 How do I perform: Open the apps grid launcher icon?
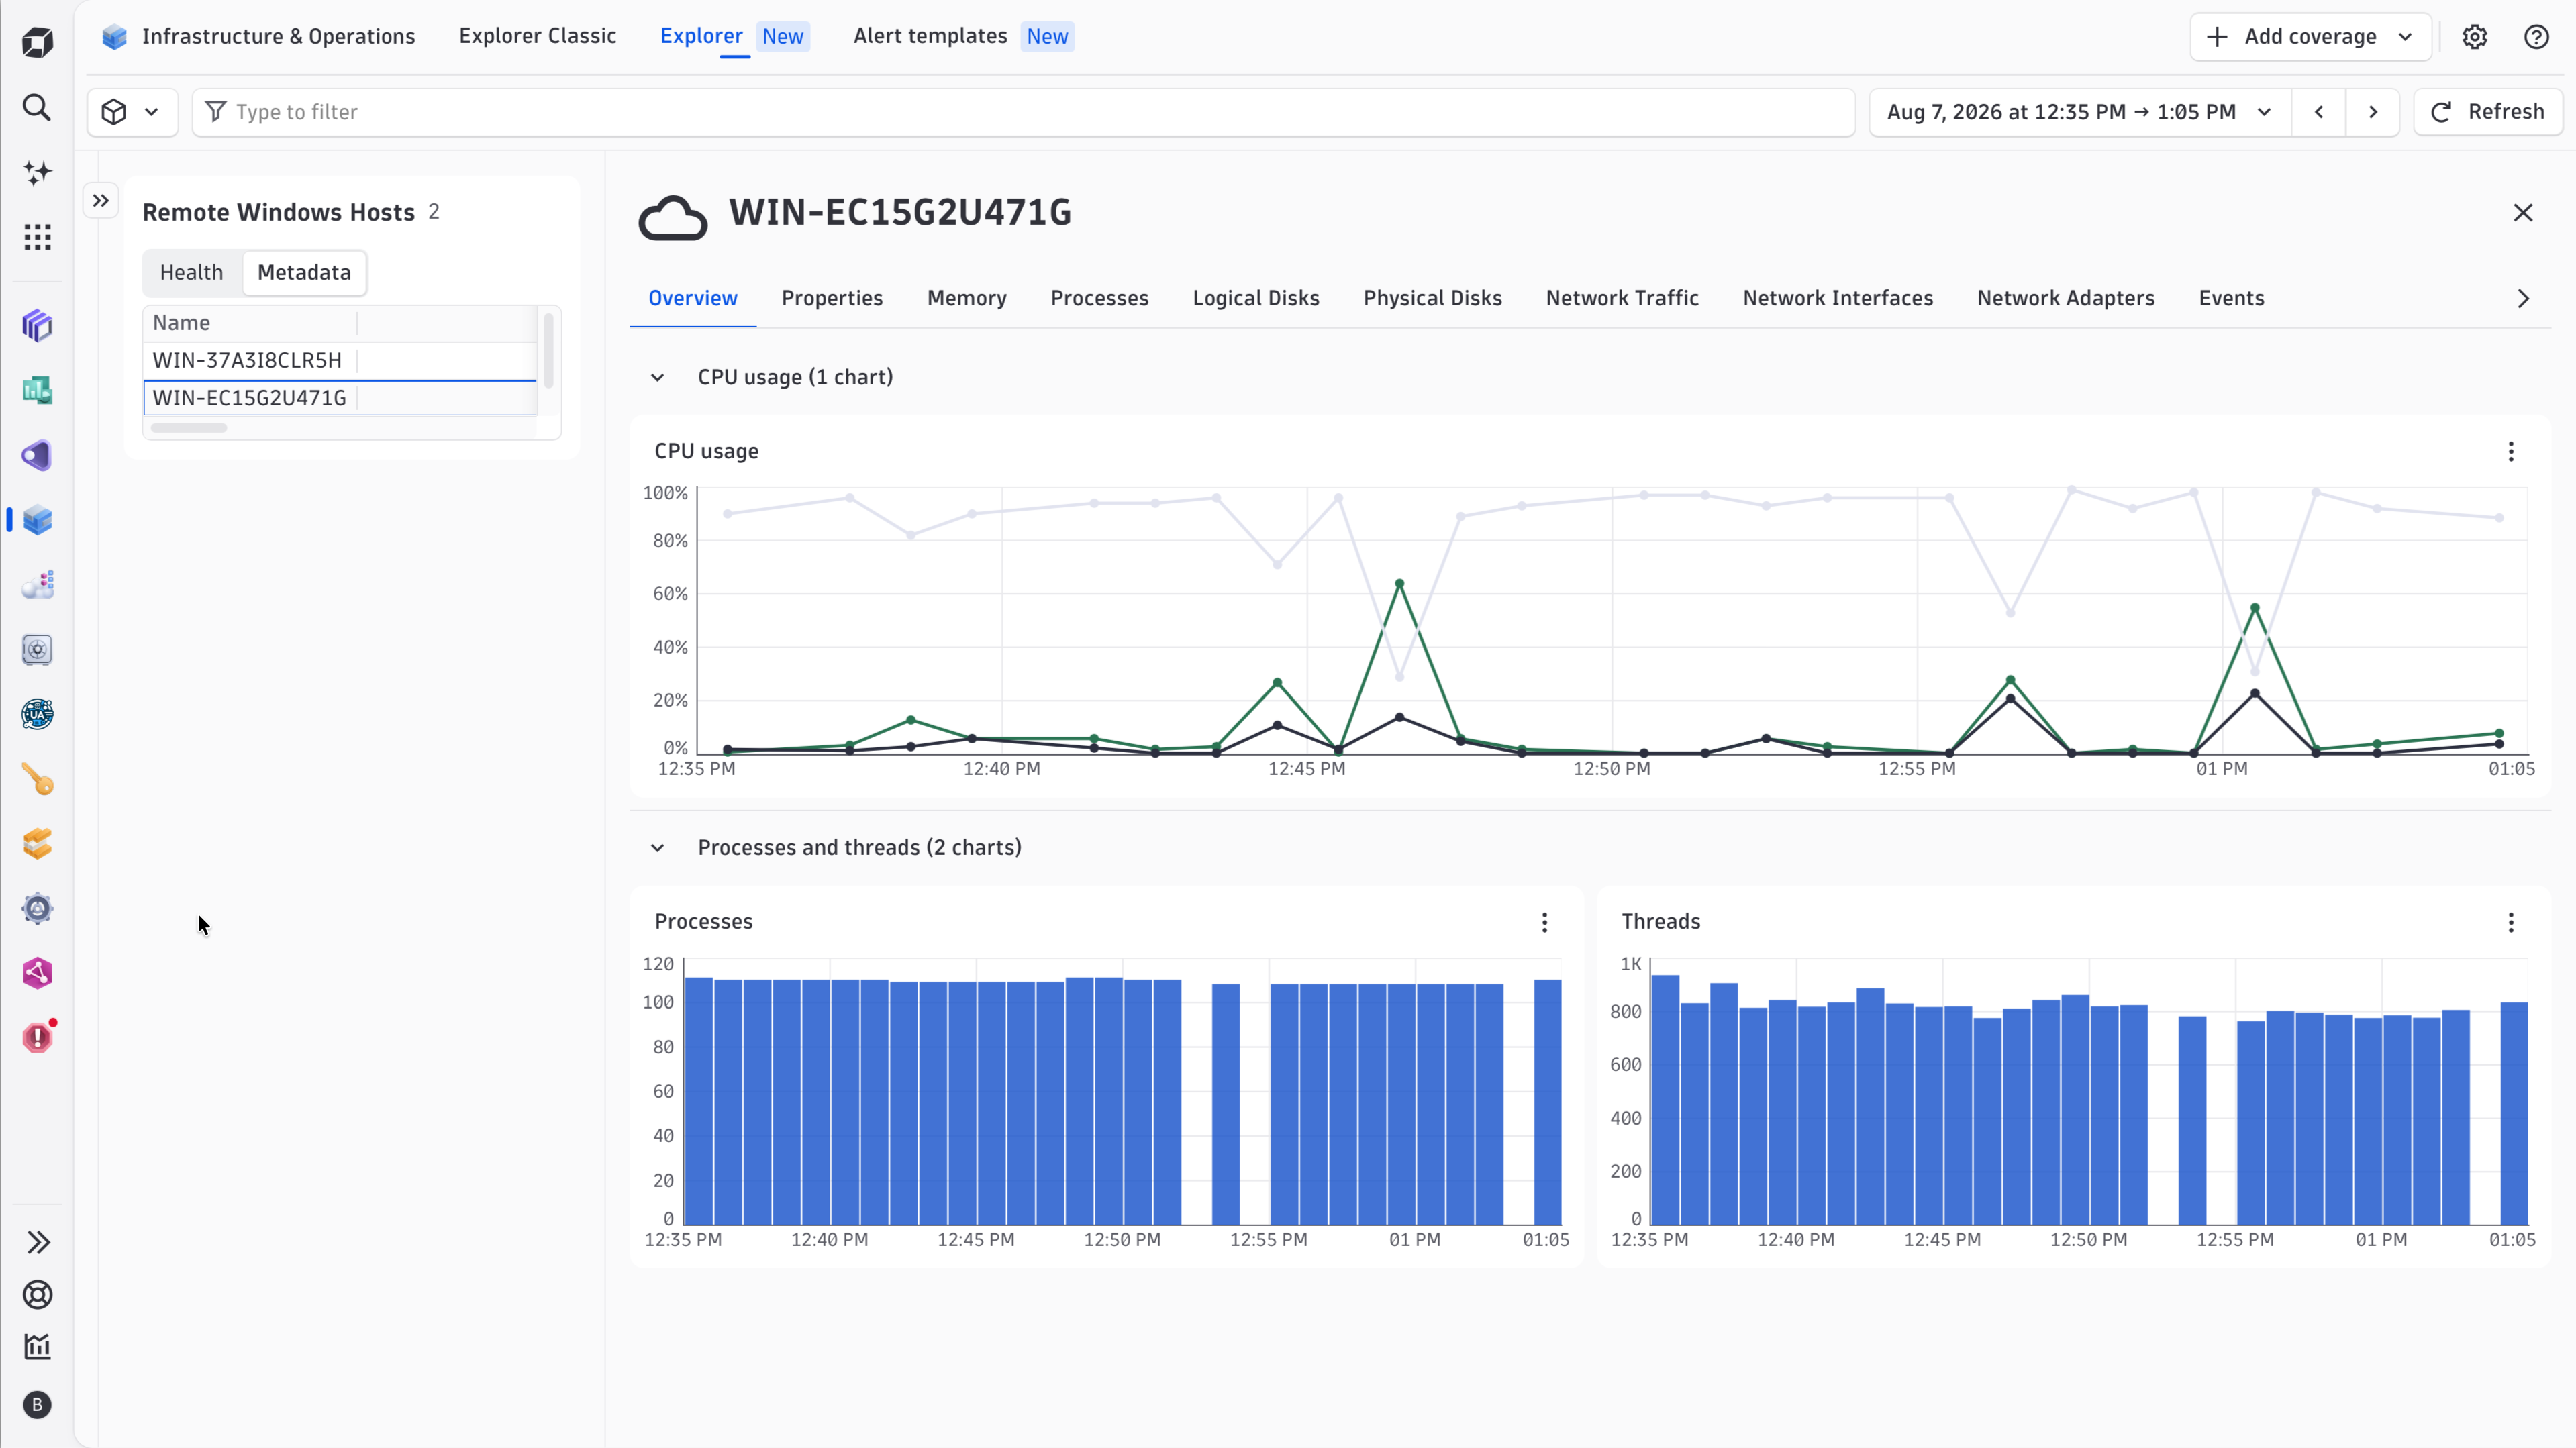[x=37, y=237]
